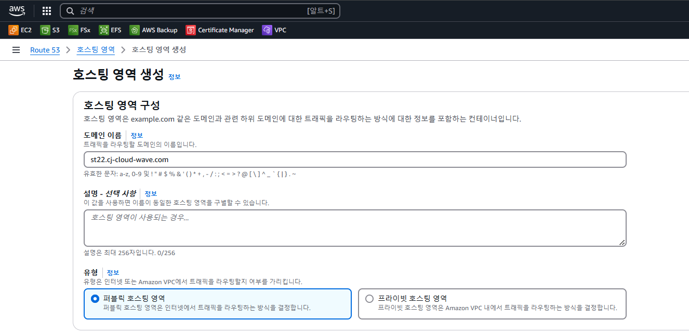Image resolution: width=689 pixels, height=333 pixels.
Task: Select the 프라이빗 호스팅 영역 radio button
Action: [x=369, y=299]
